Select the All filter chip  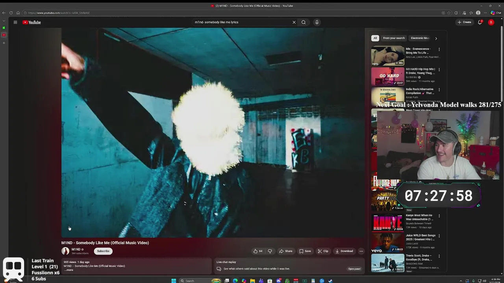pos(375,38)
